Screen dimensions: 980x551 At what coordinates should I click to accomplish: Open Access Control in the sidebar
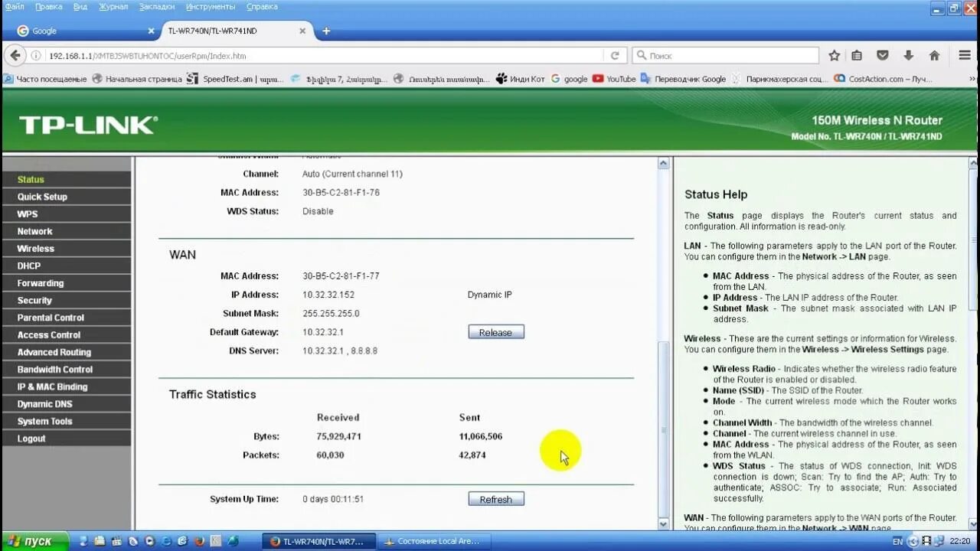click(67, 335)
